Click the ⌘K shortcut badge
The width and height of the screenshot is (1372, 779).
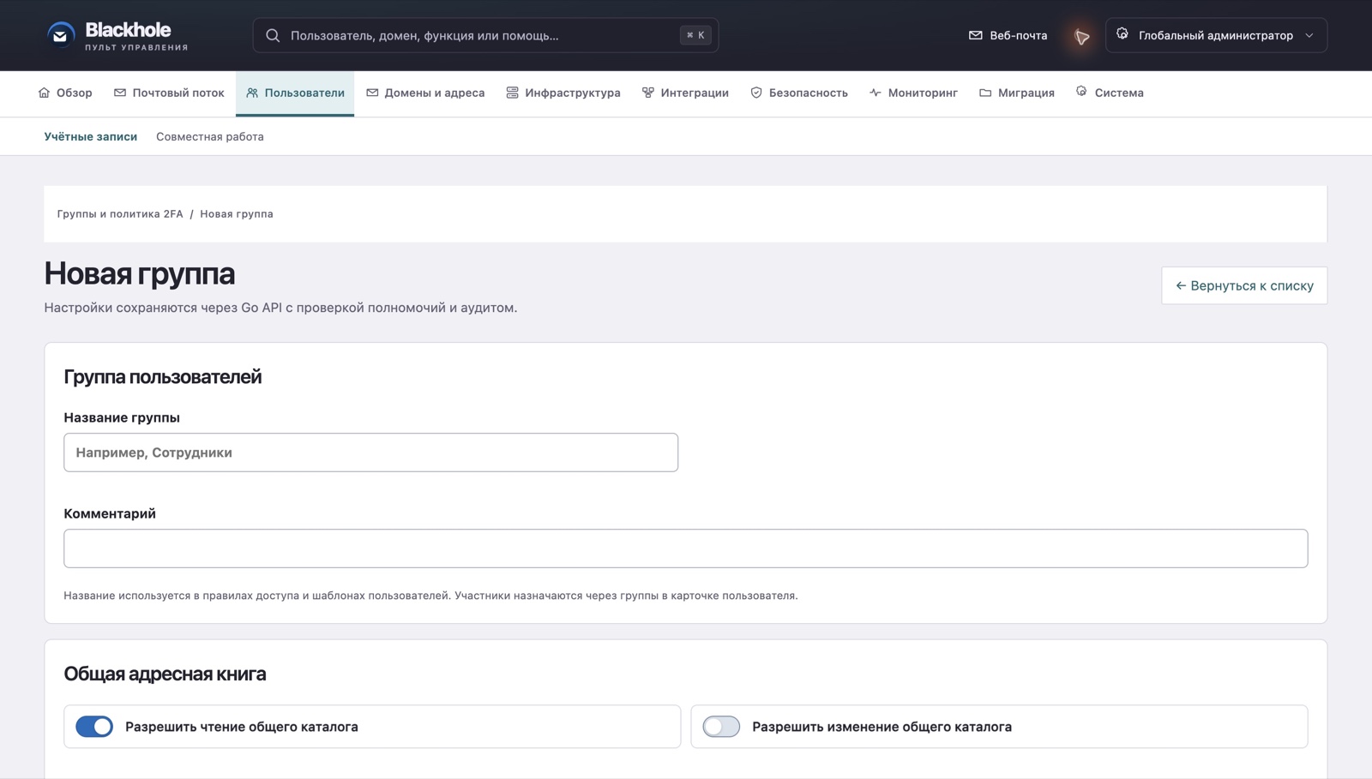[x=695, y=35]
